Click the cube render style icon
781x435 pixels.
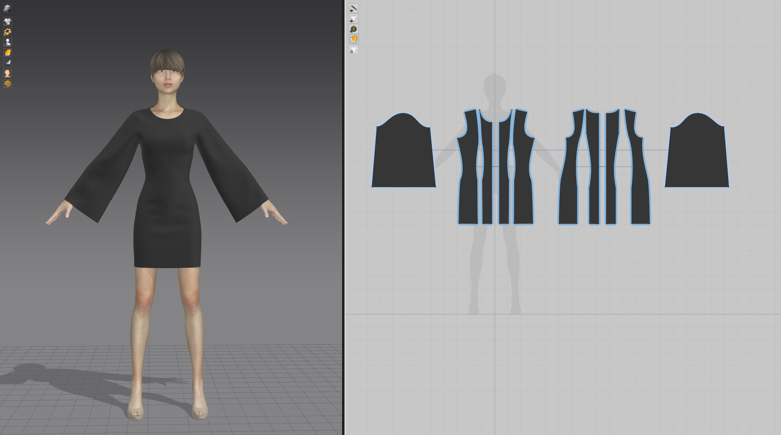7,7
